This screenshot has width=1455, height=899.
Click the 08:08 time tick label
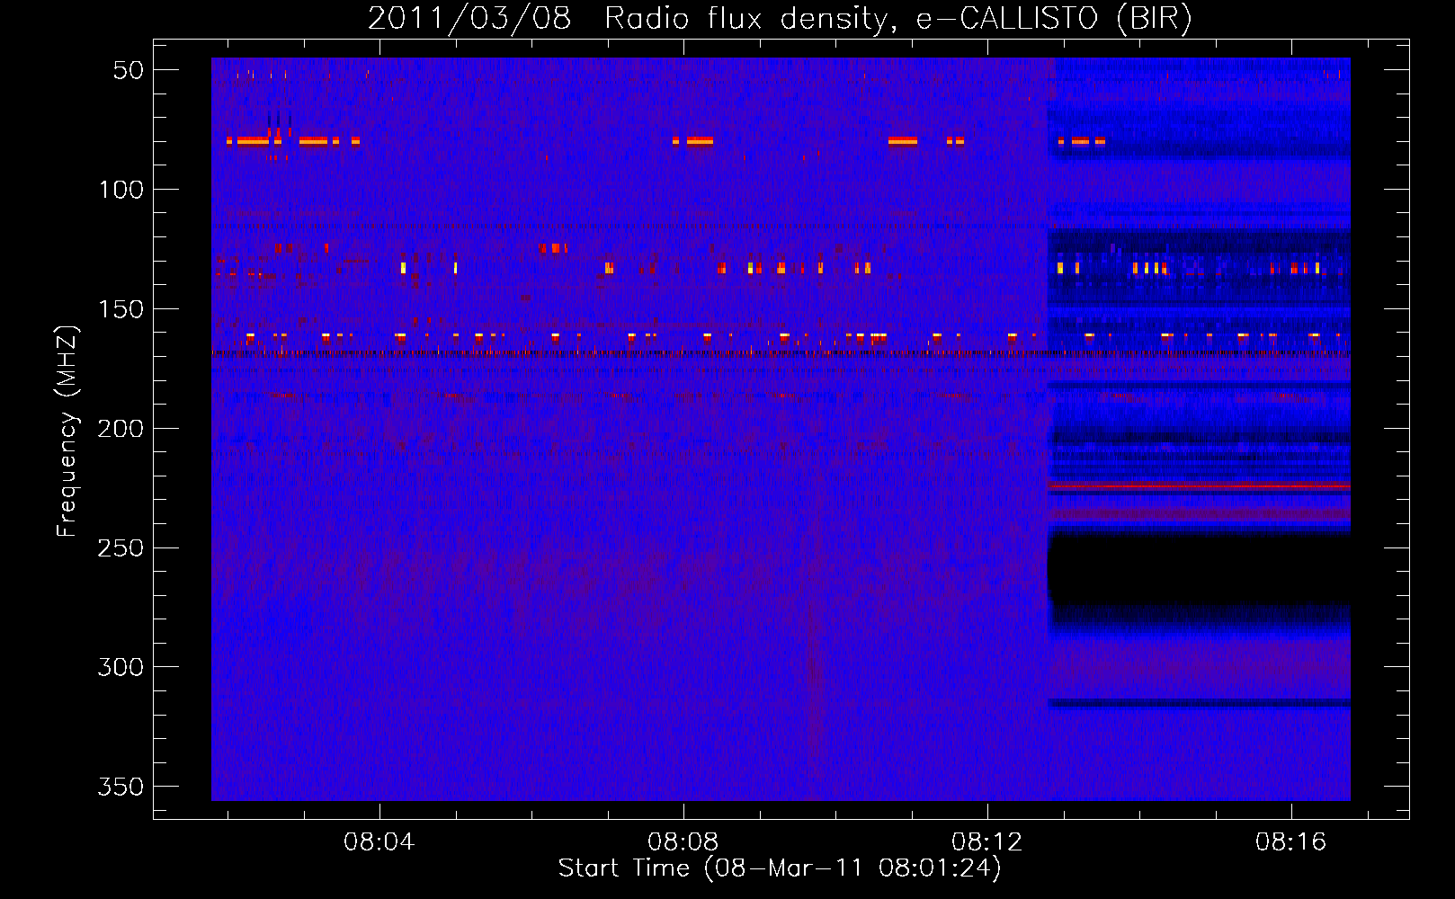(683, 841)
